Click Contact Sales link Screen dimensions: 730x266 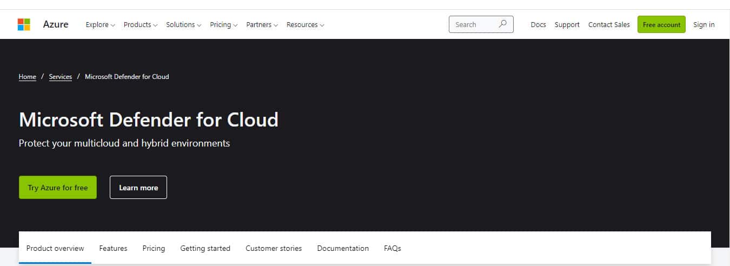(609, 24)
